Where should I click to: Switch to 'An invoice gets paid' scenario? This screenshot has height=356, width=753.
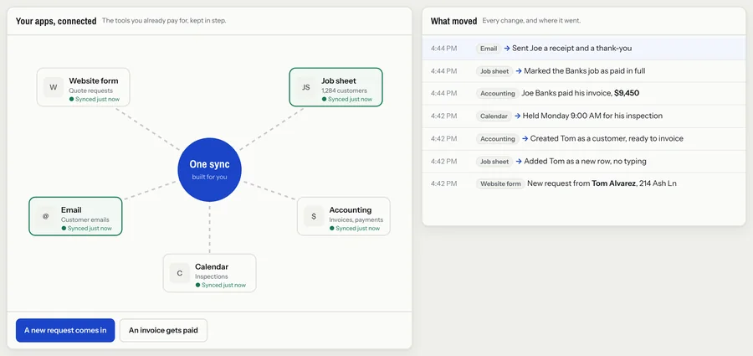(163, 331)
